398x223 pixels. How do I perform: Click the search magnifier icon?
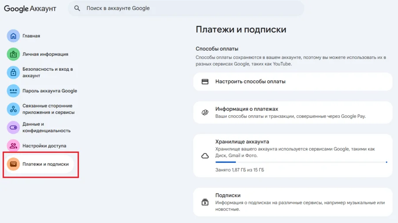point(77,8)
